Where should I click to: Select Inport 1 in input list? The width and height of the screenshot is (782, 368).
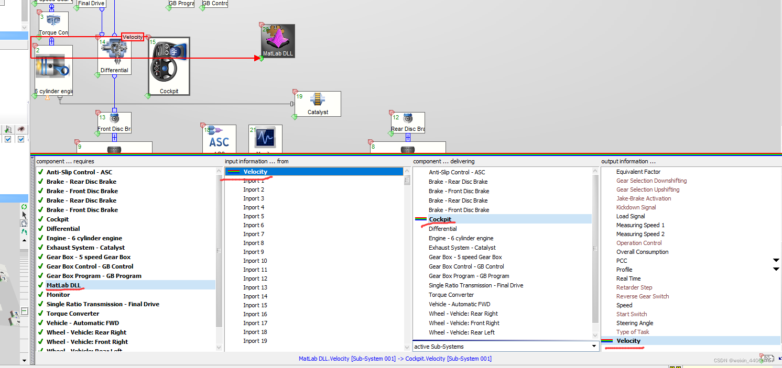click(254, 181)
